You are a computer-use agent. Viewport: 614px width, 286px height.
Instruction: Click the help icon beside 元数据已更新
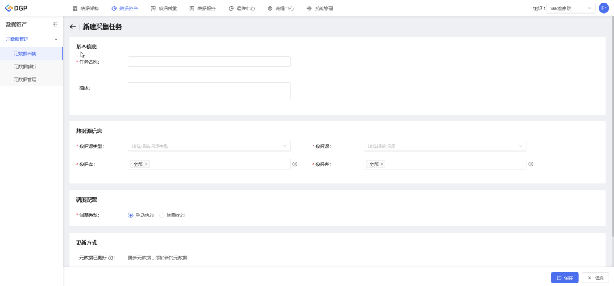[x=110, y=258]
